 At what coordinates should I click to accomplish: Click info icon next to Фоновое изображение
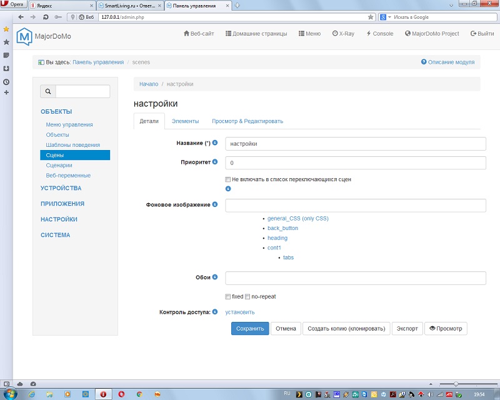pyautogui.click(x=215, y=204)
